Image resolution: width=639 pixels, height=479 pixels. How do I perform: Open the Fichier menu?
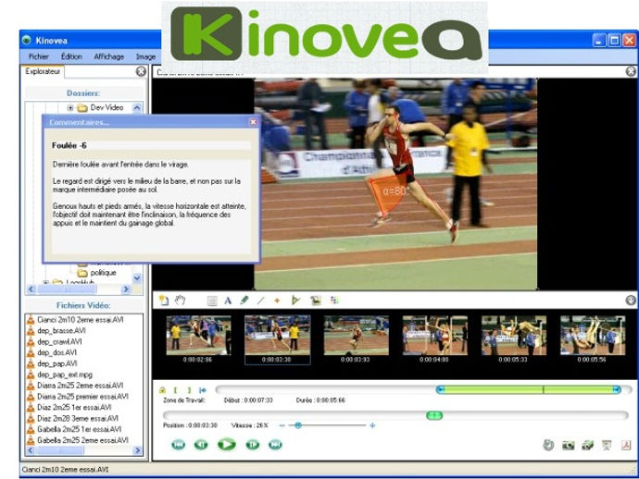click(x=39, y=56)
